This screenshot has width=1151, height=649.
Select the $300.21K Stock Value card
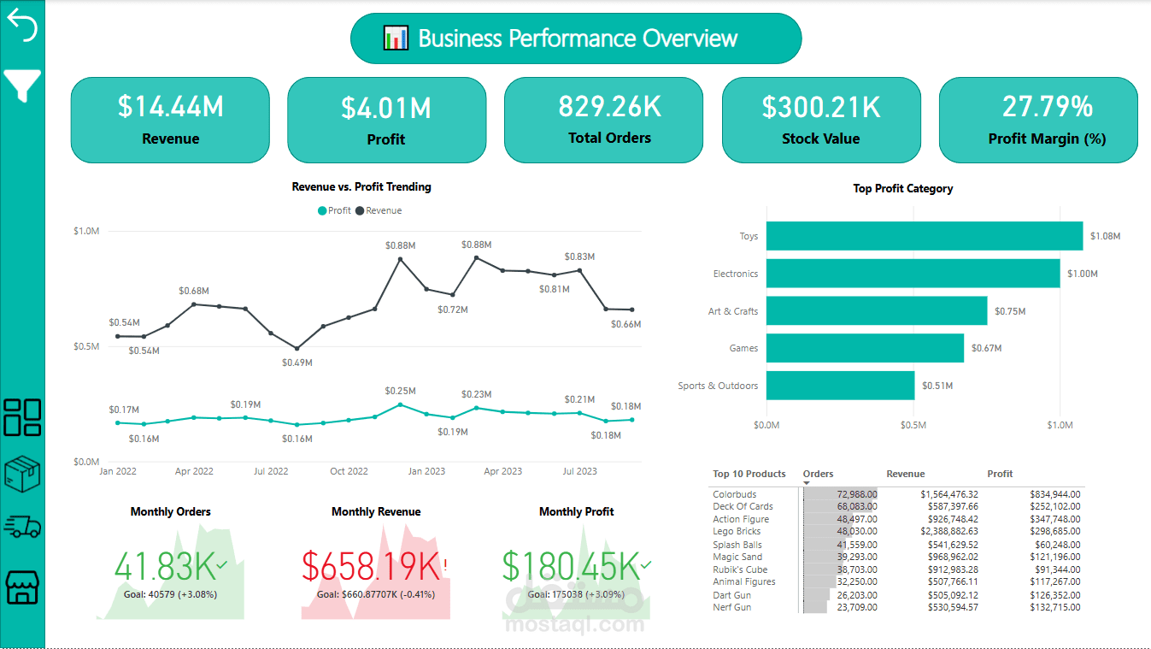[x=821, y=120]
